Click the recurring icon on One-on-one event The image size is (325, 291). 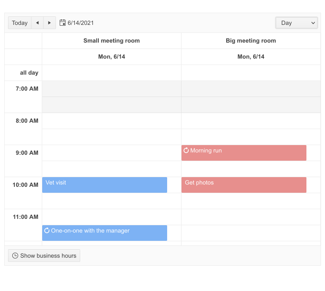47,231
